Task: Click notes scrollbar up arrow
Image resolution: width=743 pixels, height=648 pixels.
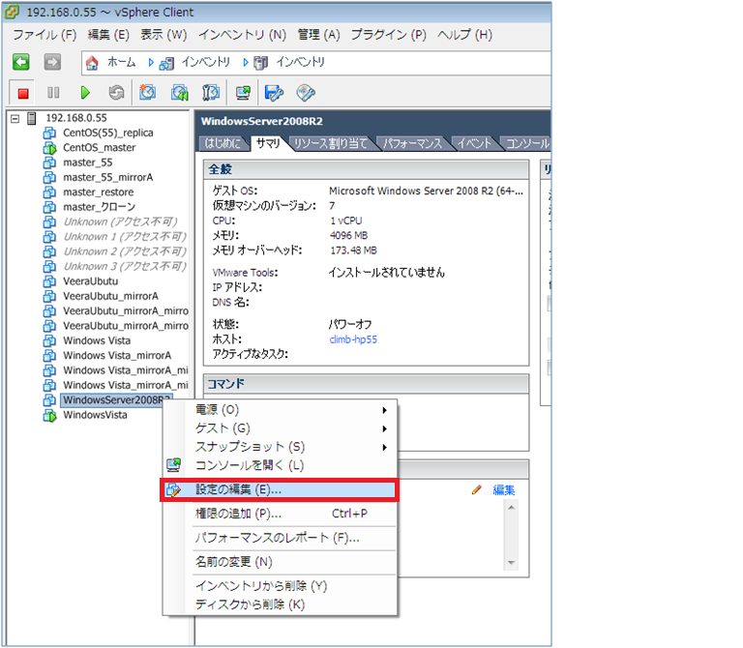Action: click(x=511, y=508)
